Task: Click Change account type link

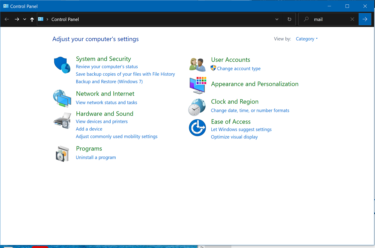Action: 239,69
